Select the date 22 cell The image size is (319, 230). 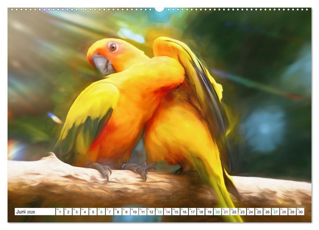pyautogui.click(x=234, y=211)
